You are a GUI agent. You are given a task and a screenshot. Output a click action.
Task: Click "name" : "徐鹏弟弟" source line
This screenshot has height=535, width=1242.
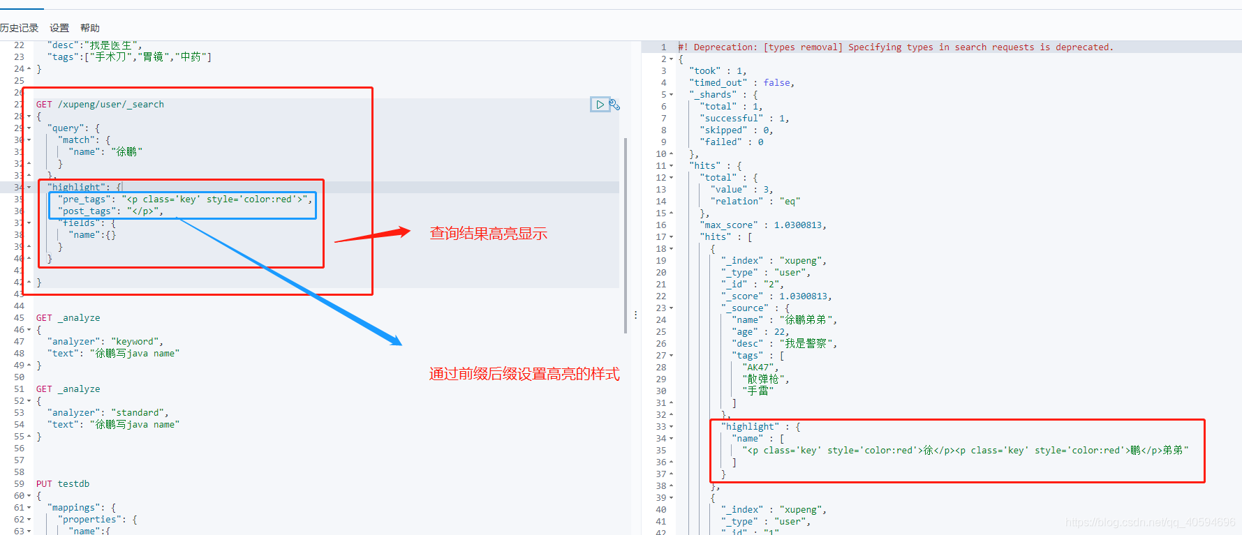point(785,320)
